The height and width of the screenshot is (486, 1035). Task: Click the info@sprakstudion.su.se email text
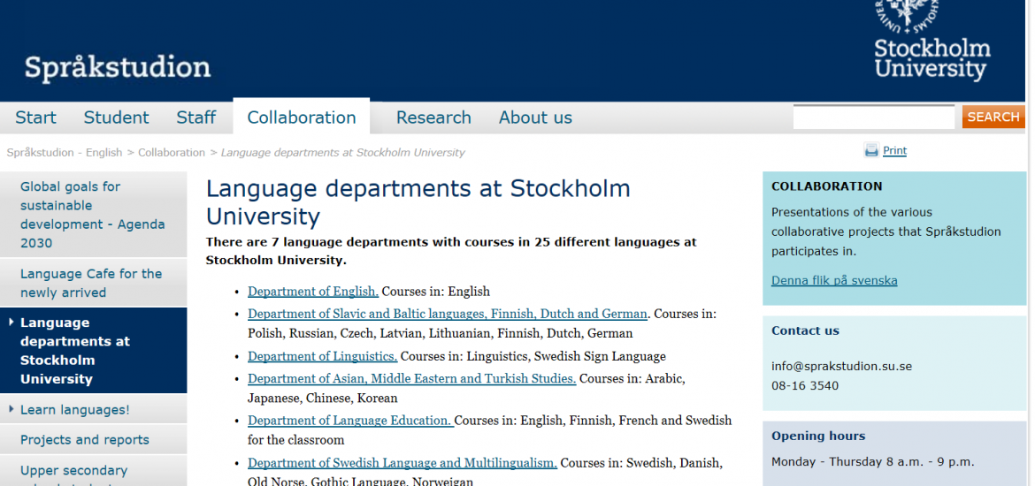[841, 366]
